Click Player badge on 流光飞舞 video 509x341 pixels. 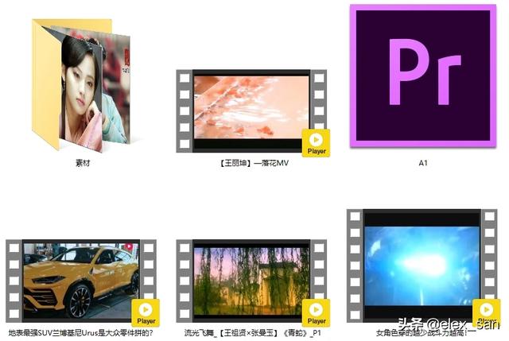(x=317, y=312)
